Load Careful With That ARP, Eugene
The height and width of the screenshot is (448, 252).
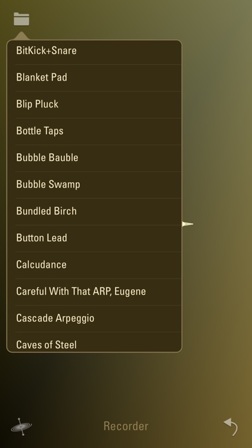tap(94, 292)
